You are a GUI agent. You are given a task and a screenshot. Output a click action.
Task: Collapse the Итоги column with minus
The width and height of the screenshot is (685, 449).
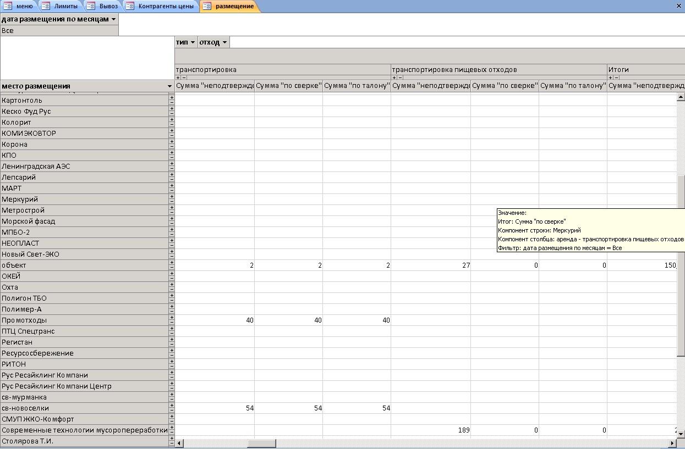pyautogui.click(x=616, y=77)
